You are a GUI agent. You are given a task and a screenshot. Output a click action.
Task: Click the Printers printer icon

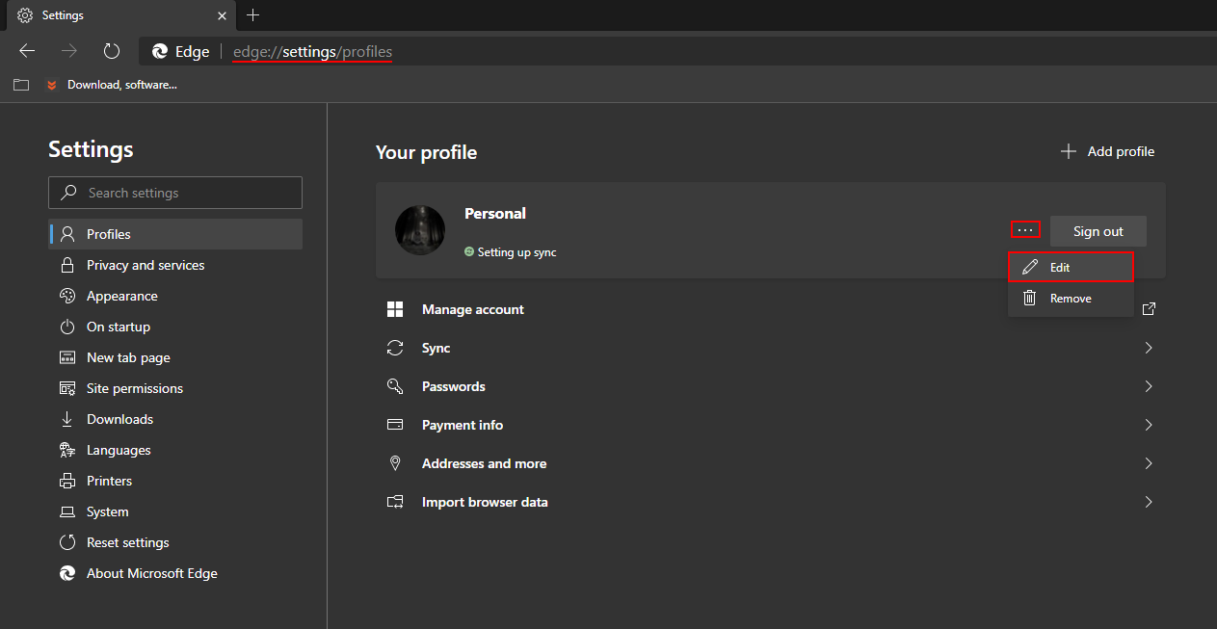(x=67, y=481)
